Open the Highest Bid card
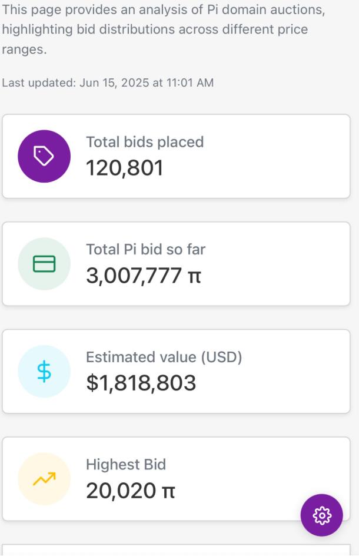359x556 pixels. (x=176, y=479)
